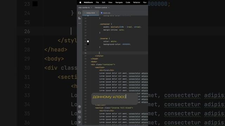Open the File menu
Viewport: 225px width, 126px height.
coord(97,2)
